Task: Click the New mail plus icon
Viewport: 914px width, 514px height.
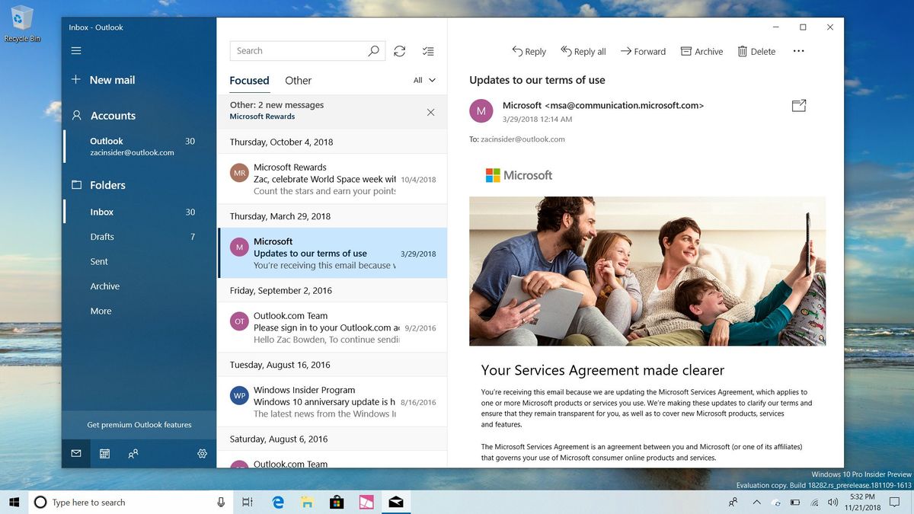Action: click(75, 79)
